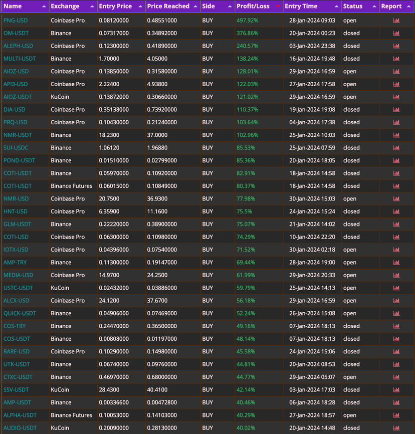
Task: Open the MULTI-USDT report chart icon
Action: coord(396,59)
